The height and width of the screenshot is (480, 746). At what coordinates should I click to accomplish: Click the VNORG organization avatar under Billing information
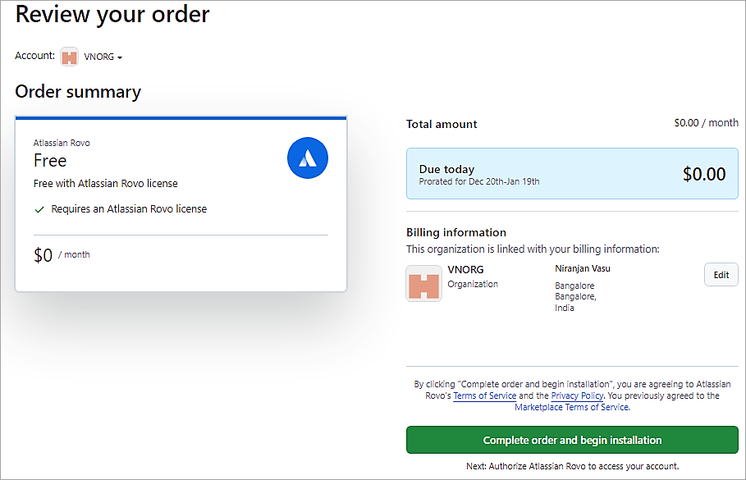(x=423, y=283)
